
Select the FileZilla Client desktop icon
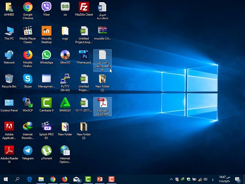84,9
